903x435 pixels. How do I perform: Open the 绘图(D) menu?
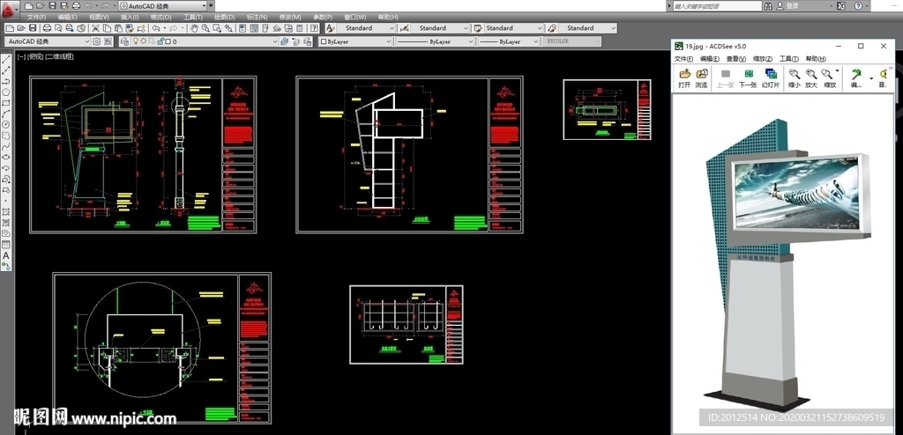point(224,18)
